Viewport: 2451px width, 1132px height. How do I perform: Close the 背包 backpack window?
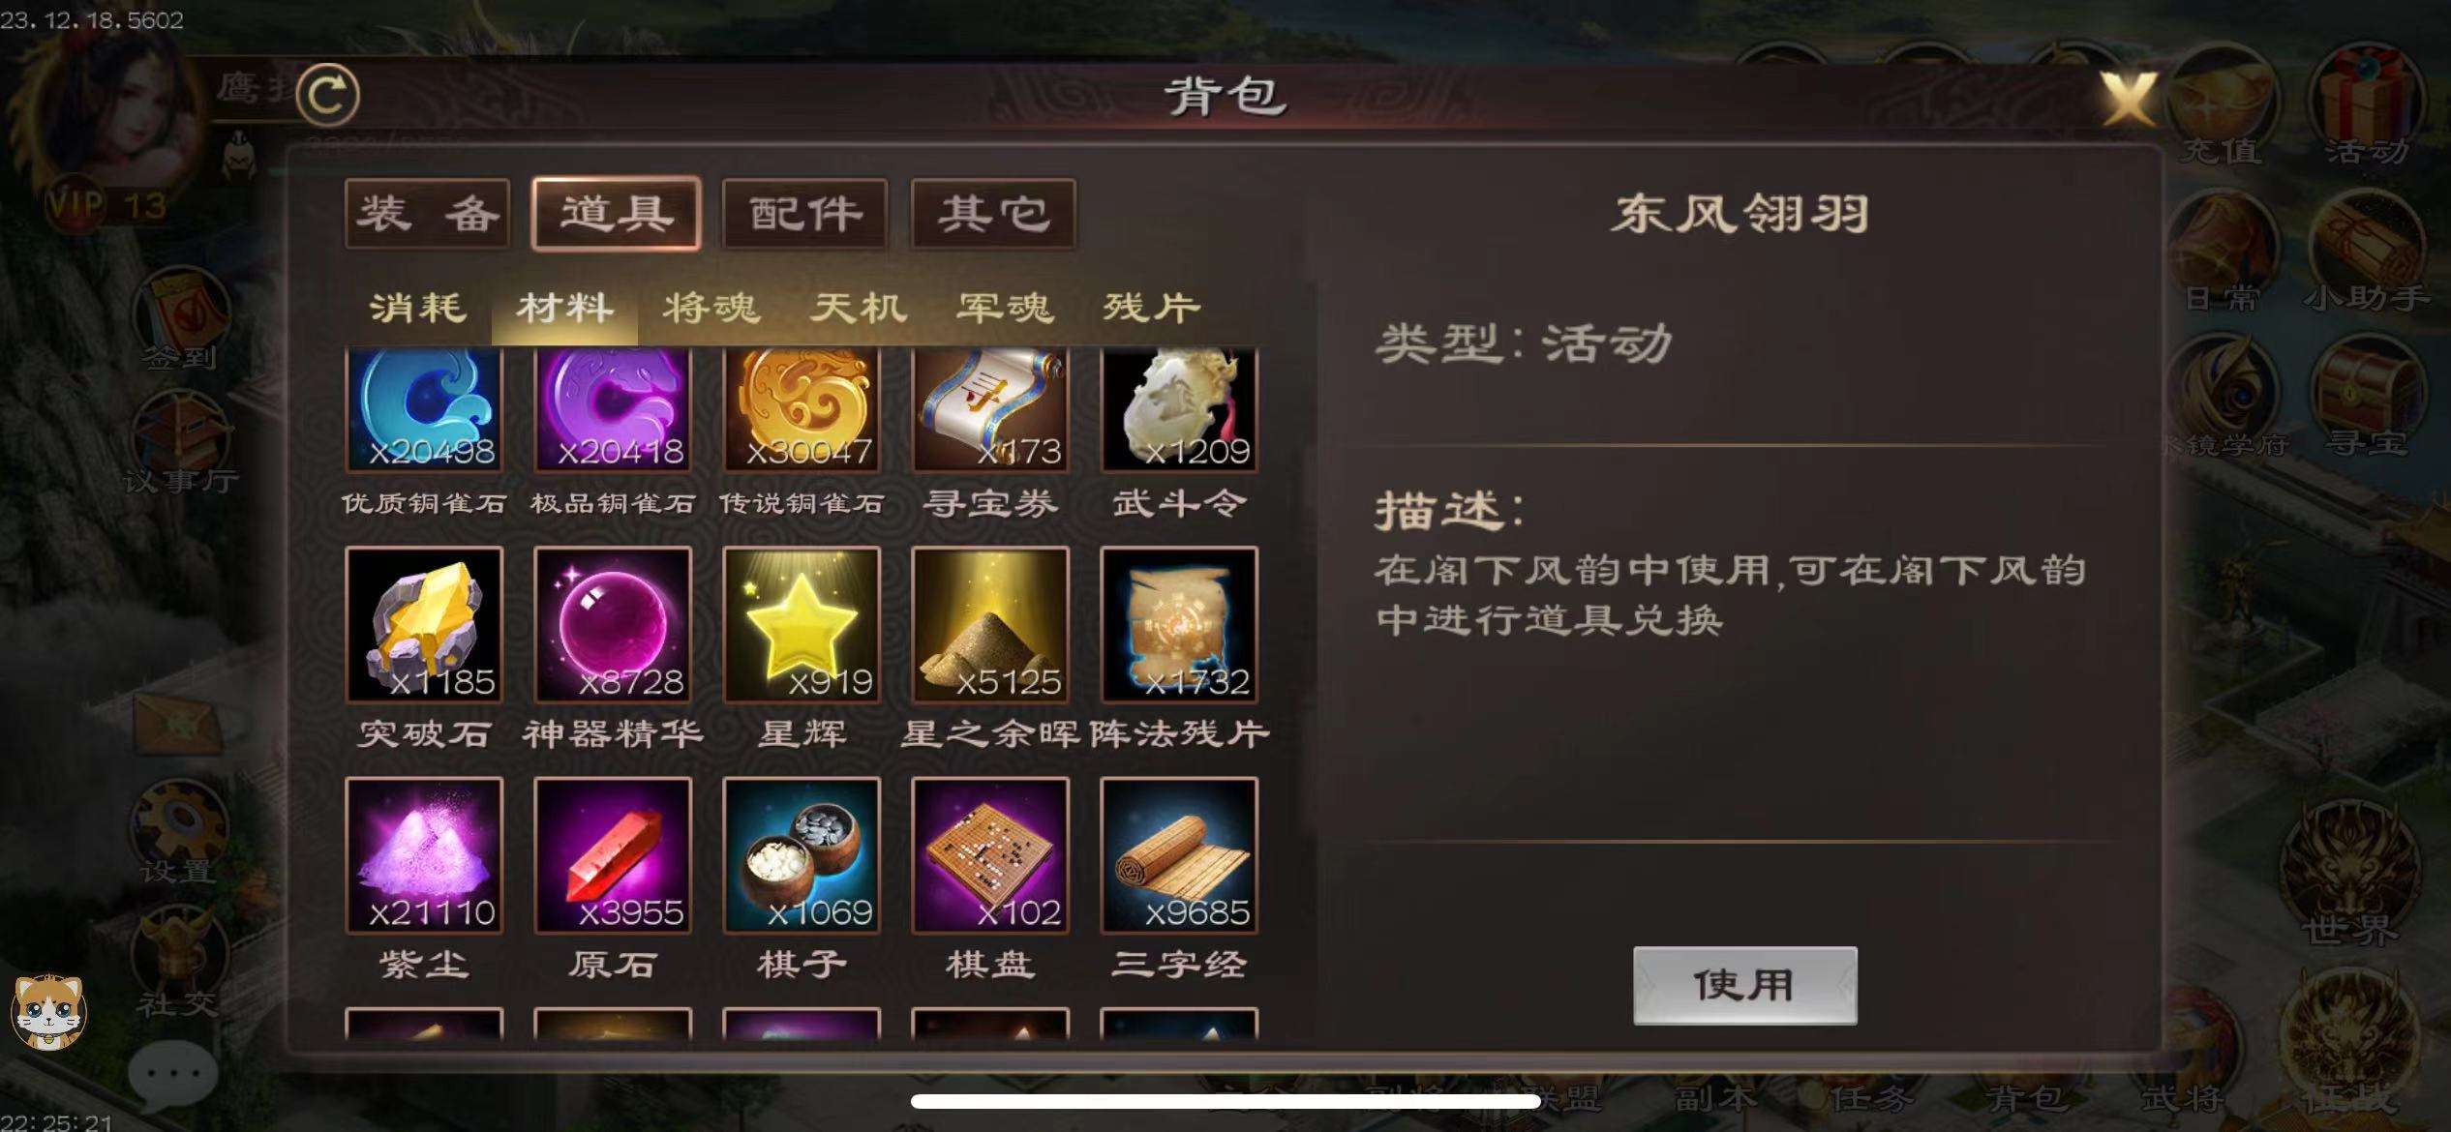tap(2128, 97)
